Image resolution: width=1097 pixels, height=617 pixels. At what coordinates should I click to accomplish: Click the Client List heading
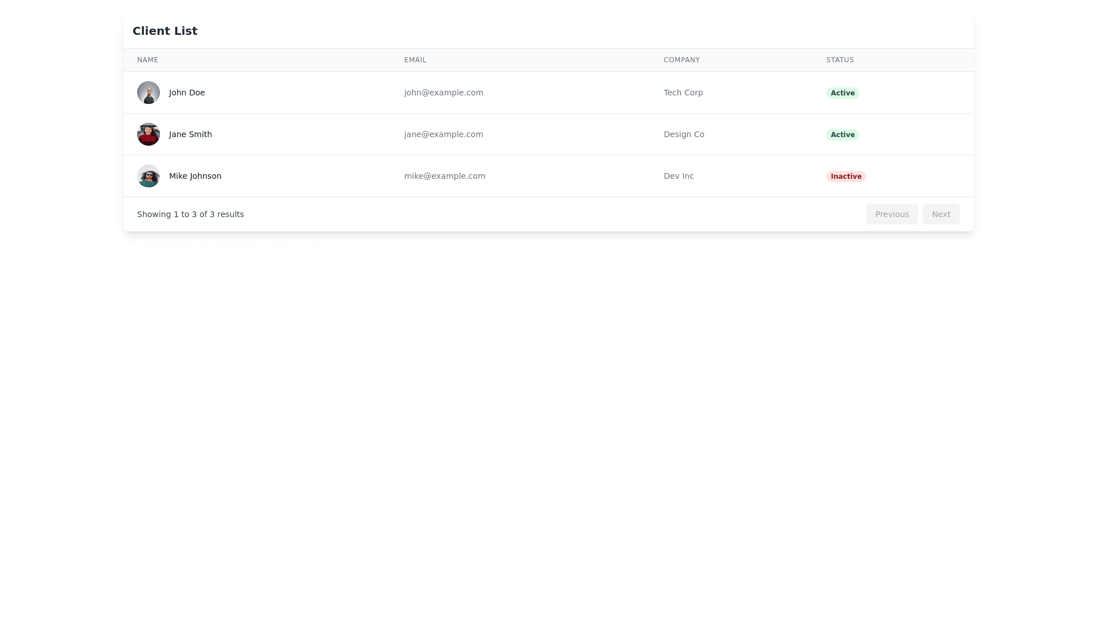pos(165,31)
